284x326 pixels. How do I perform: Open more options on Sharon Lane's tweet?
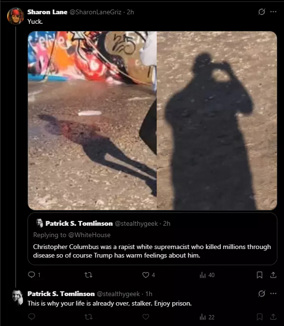(273, 12)
